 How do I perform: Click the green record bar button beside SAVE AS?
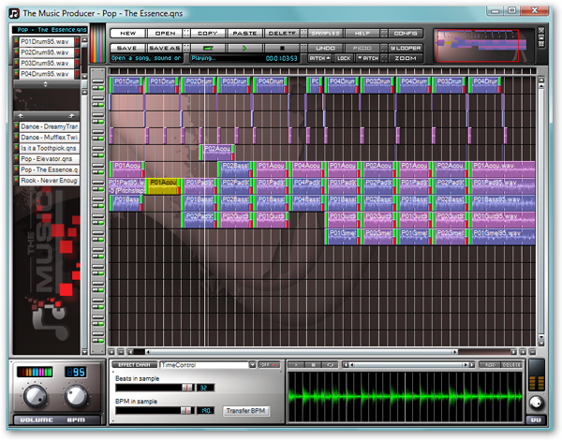point(208,48)
